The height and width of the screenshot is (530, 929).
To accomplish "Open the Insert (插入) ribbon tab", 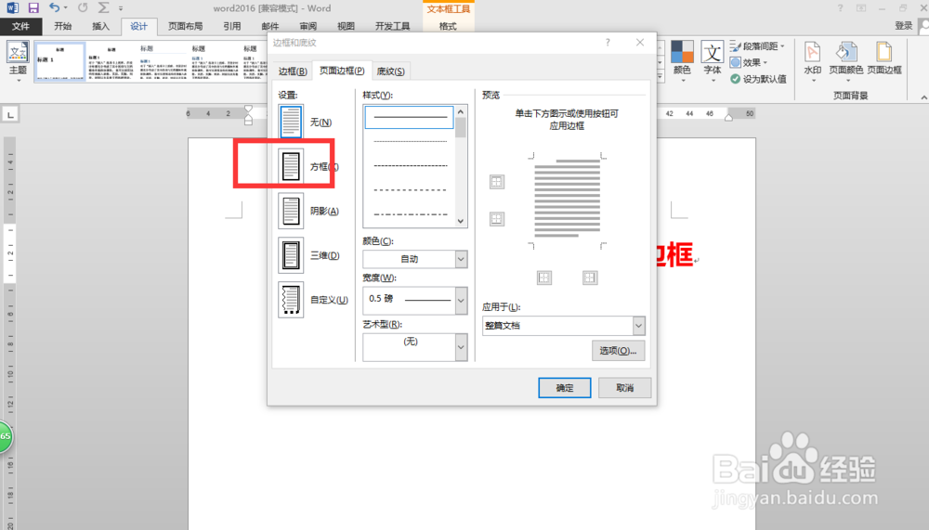I will 100,26.
